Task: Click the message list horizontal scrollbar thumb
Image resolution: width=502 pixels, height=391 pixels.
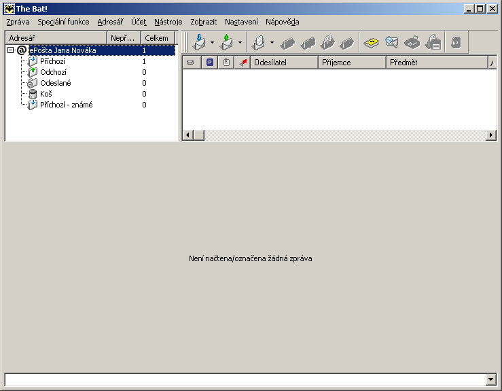Action: coord(199,135)
